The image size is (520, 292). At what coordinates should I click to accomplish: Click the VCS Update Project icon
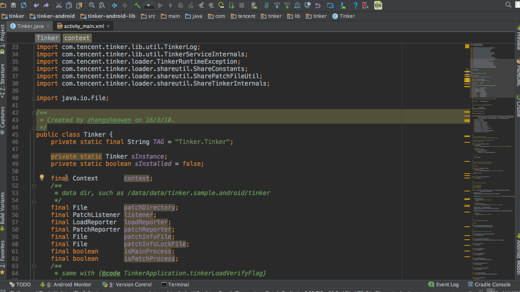pyautogui.click(x=277, y=5)
